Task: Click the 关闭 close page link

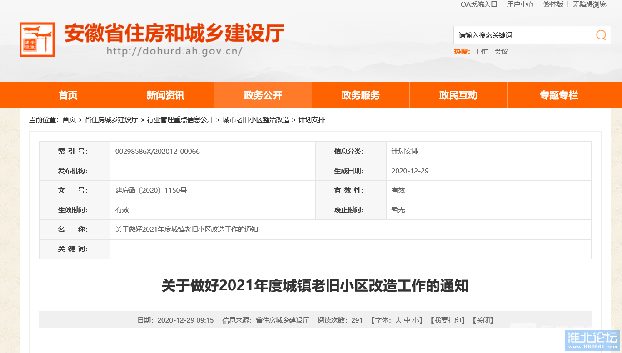Action: coord(483,320)
